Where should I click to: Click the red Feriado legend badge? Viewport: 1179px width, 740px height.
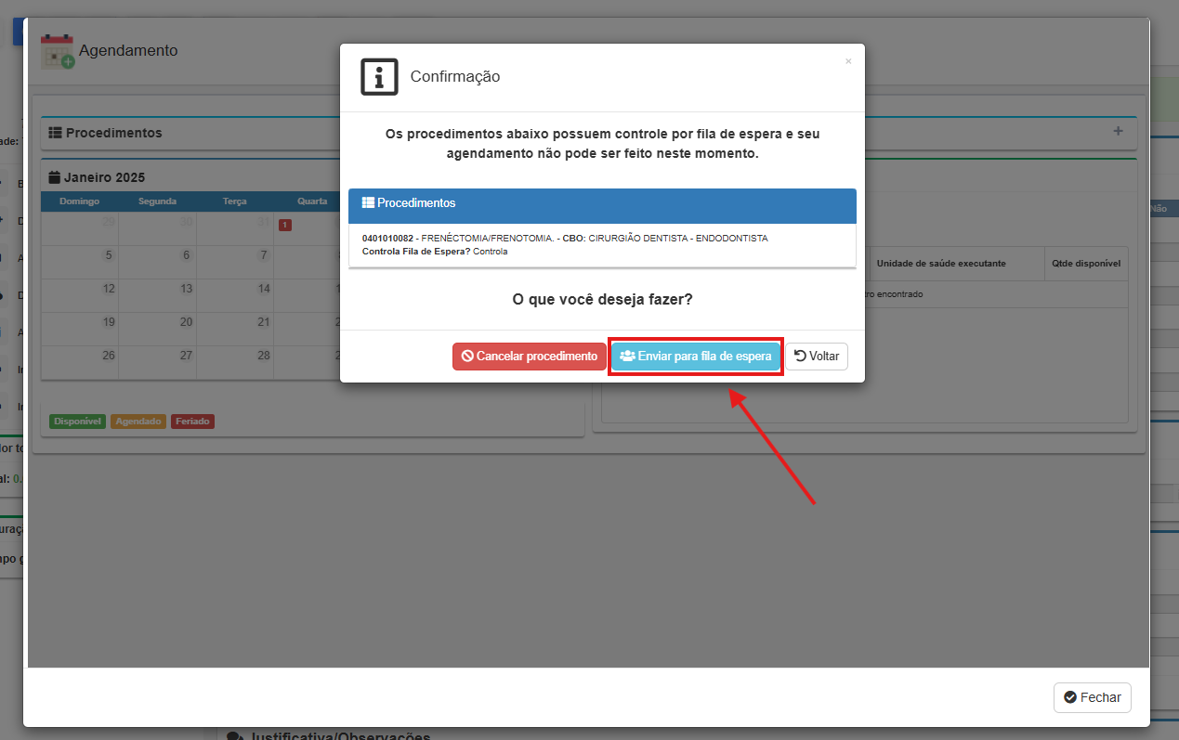click(192, 422)
